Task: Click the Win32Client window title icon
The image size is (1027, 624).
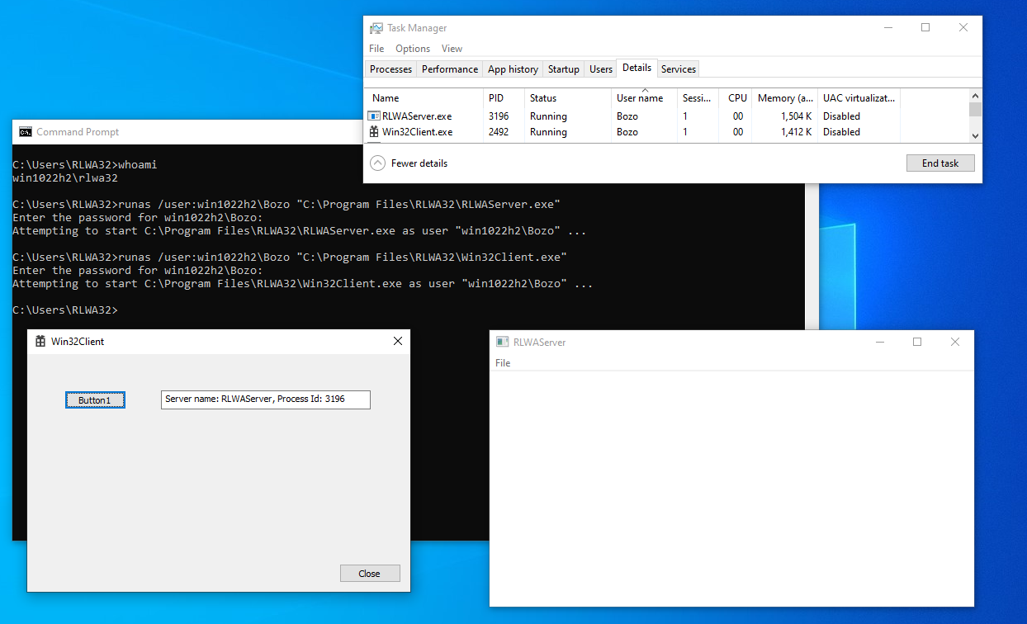Action: click(40, 341)
